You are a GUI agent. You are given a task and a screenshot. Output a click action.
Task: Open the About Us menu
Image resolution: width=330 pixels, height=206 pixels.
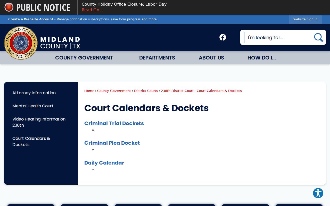(211, 58)
